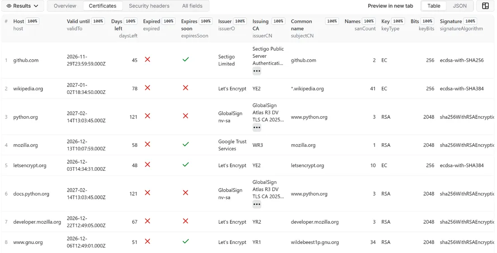Viewport: 497px width, 253px height.
Task: Click the wildebeest1p.gnu.org common name
Action: click(315, 242)
